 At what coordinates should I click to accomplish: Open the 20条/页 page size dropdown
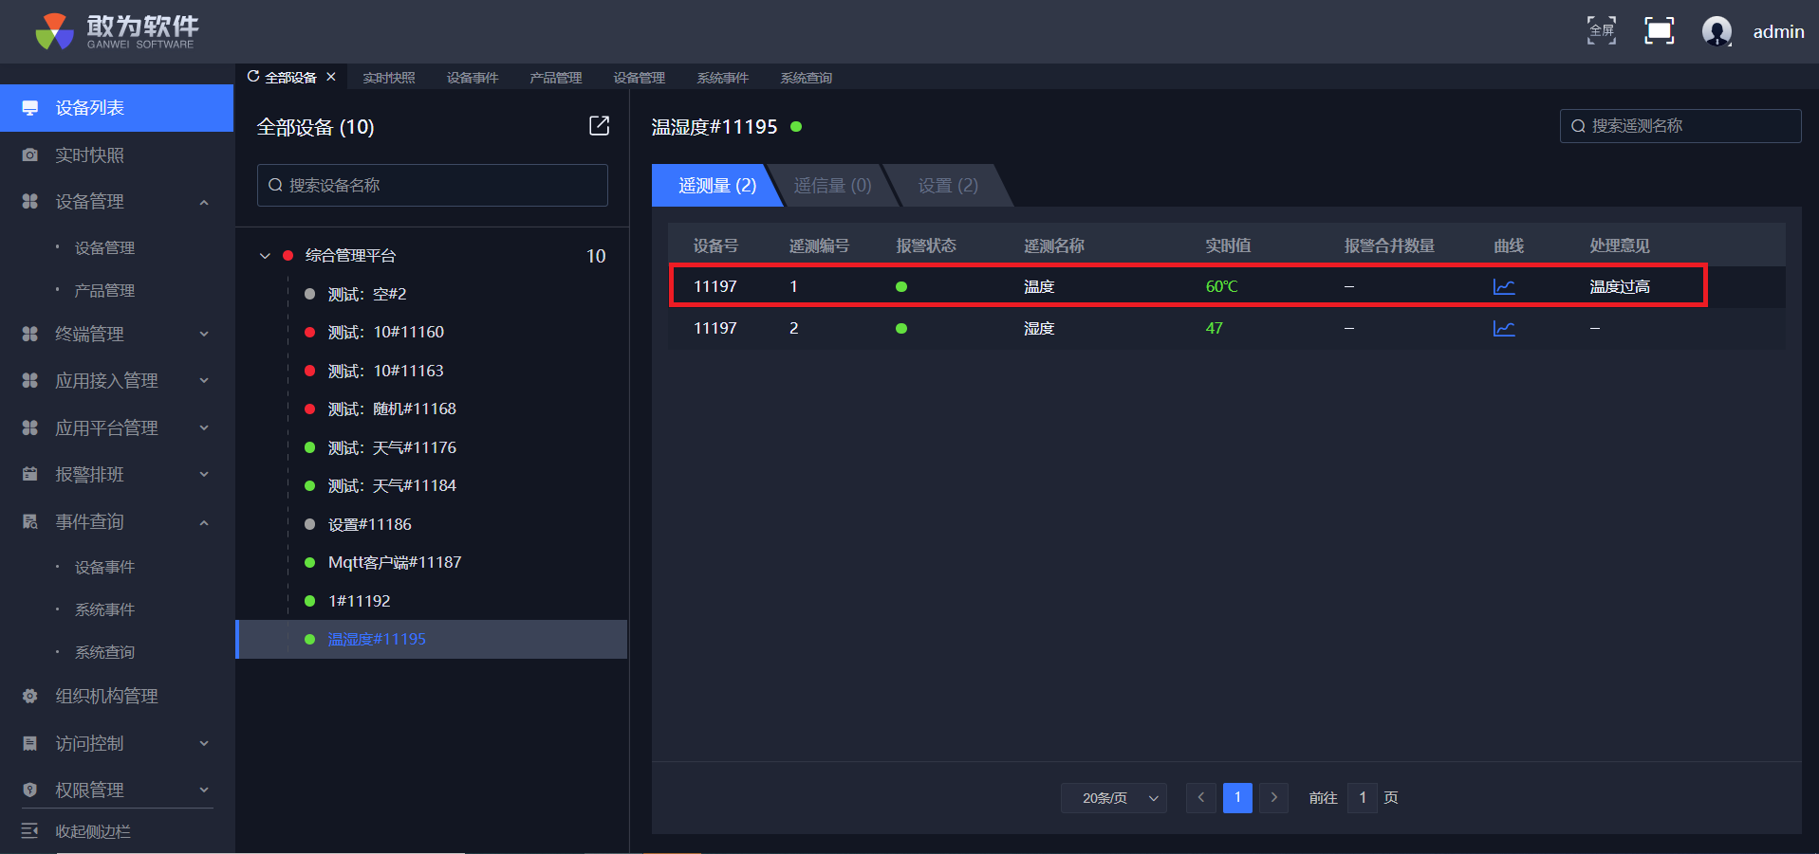coord(1114,798)
